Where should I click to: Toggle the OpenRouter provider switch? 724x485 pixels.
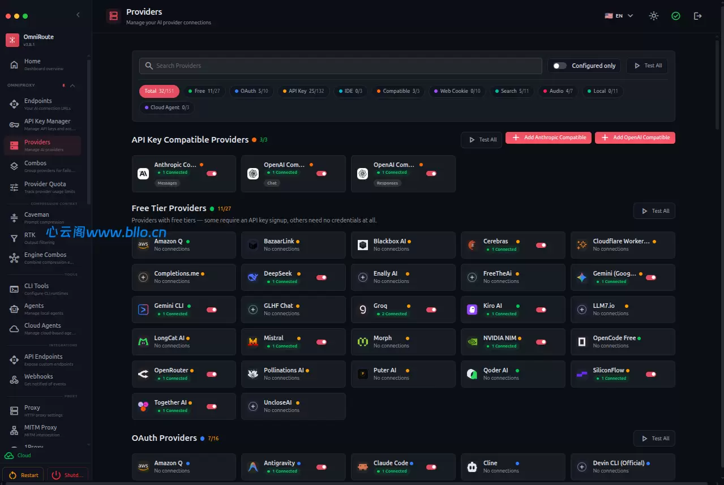(x=212, y=375)
